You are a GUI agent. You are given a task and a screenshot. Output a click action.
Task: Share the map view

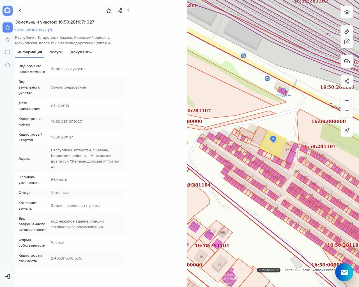347,81
